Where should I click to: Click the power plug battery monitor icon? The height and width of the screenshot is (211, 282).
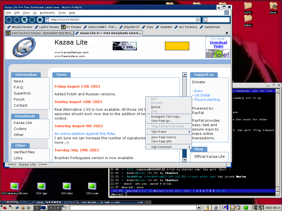click(225, 208)
